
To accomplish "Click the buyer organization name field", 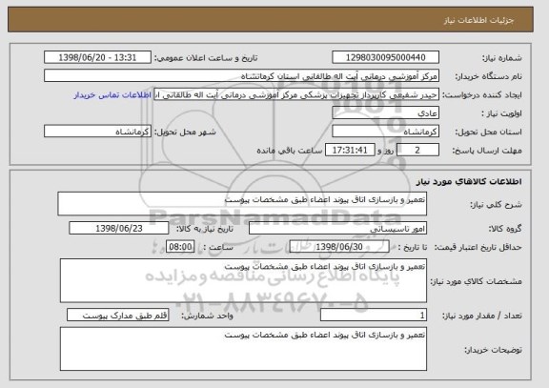I will 241,76.
